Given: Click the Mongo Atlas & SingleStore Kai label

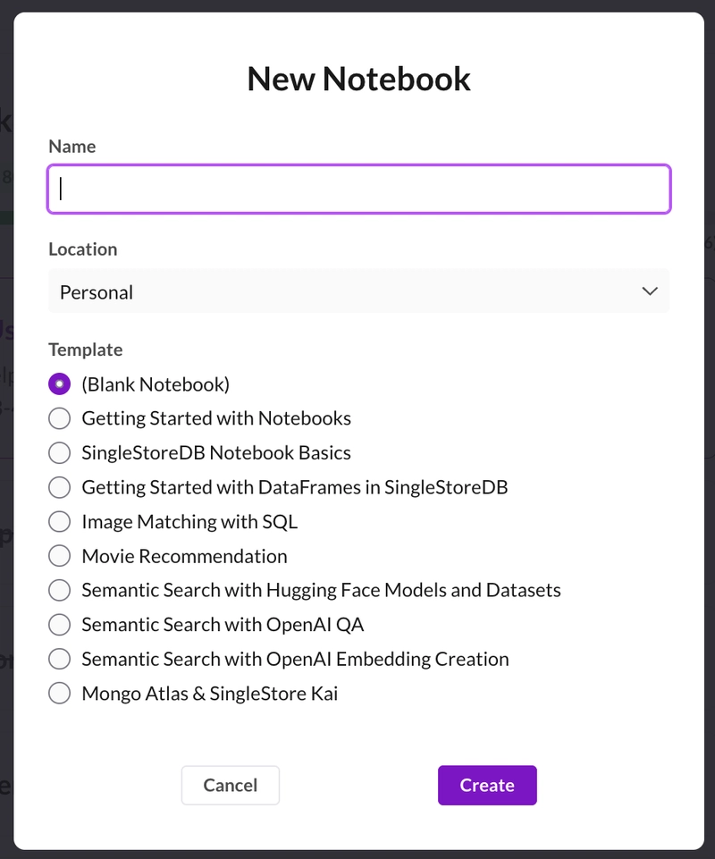Looking at the screenshot, I should pos(210,694).
